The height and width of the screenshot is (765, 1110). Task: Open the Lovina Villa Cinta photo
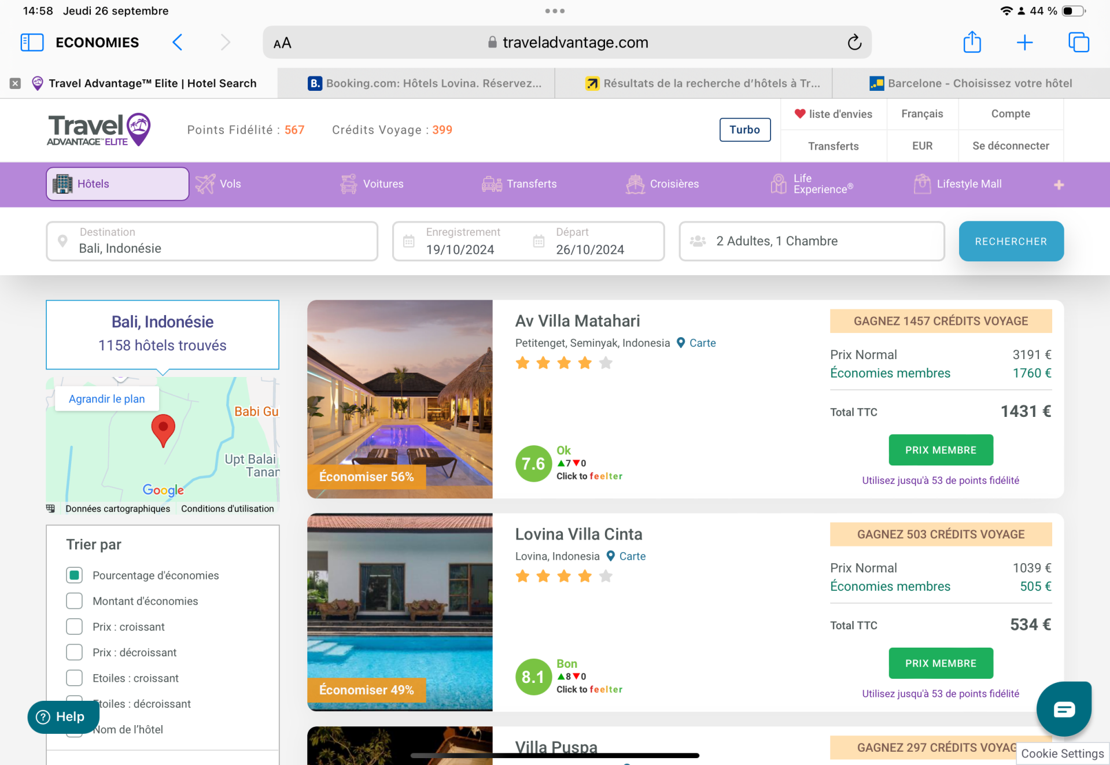400,612
